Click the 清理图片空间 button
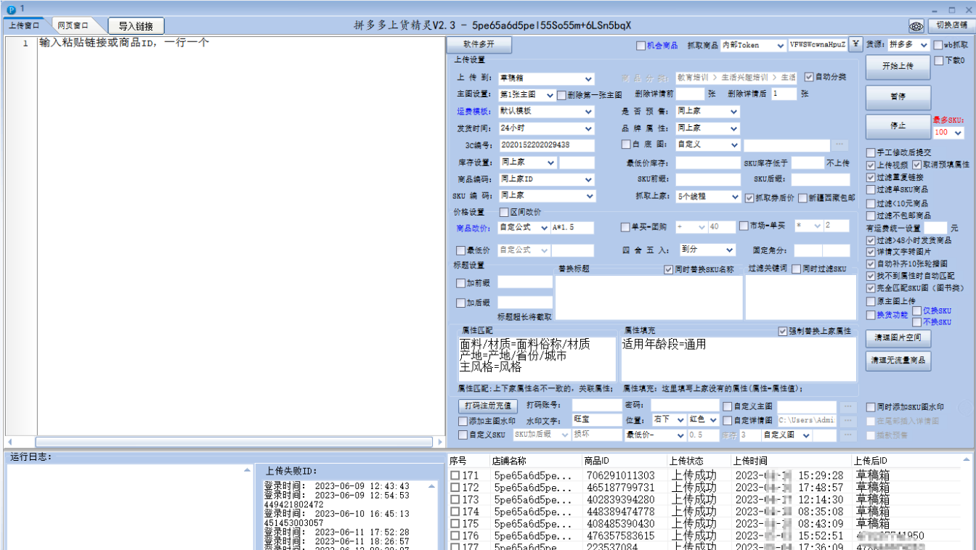Viewport: 976px width, 550px height. [x=898, y=338]
